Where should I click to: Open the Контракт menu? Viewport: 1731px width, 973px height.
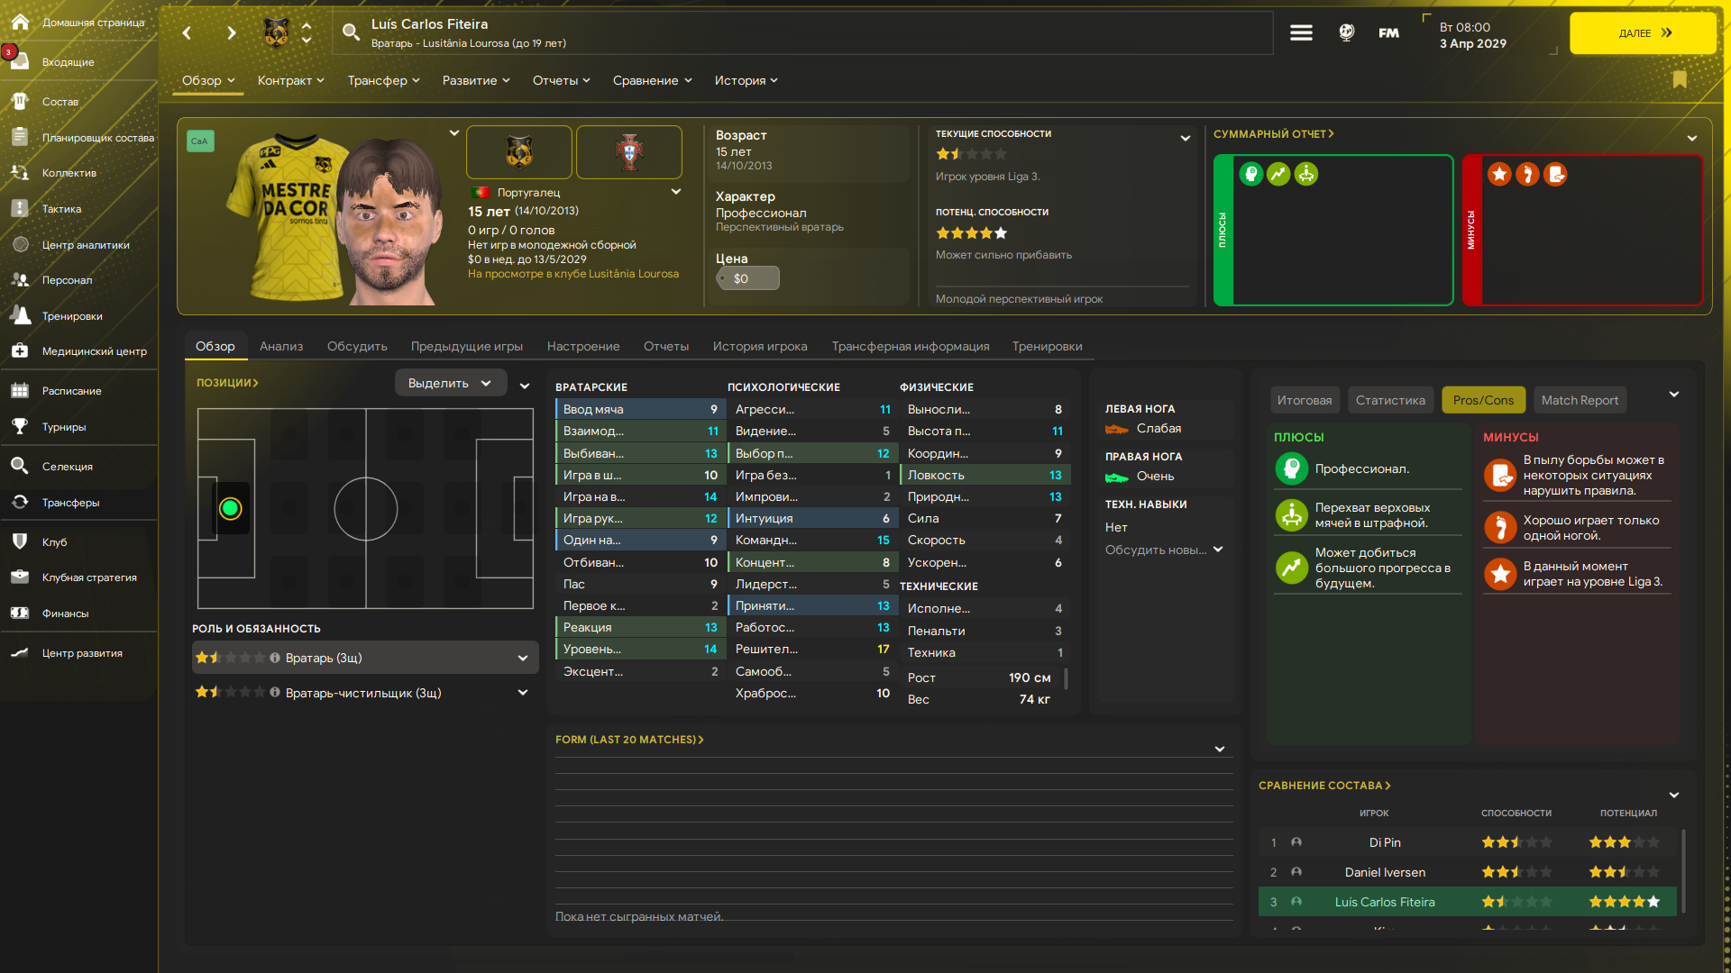coord(290,80)
